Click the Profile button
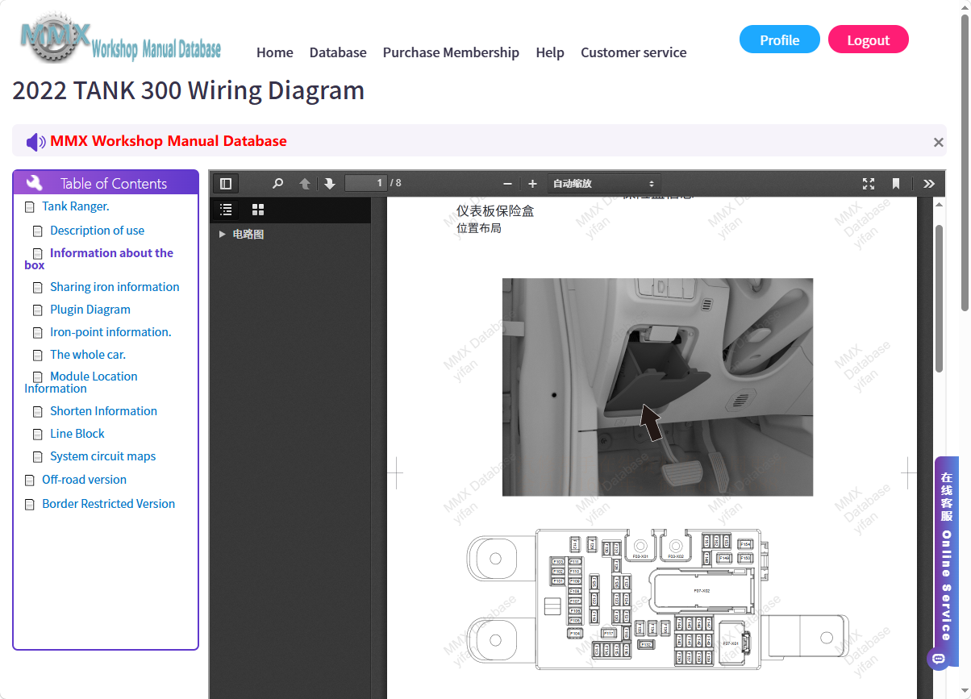 [780, 40]
